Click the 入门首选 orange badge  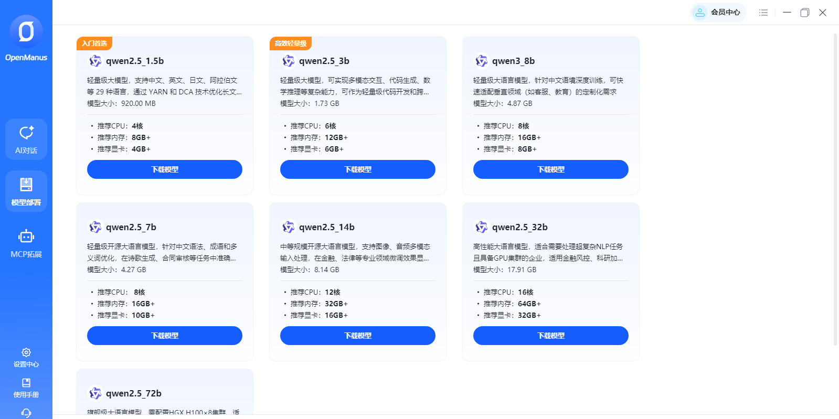pos(94,44)
